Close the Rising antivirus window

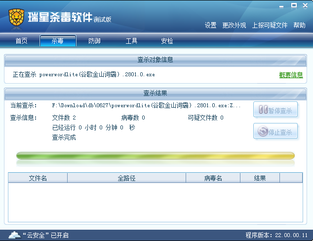click(305, 5)
